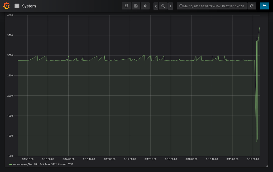Click the Current: 3712 legend value
Viewport: 273px width, 172px height.
66,164
